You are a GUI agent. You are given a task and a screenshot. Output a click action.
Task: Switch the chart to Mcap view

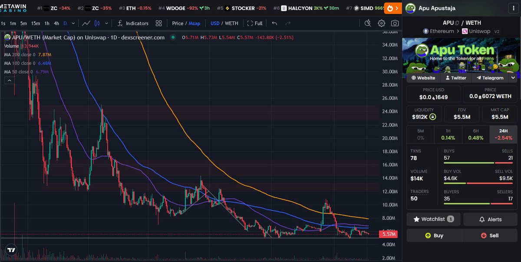click(x=195, y=23)
